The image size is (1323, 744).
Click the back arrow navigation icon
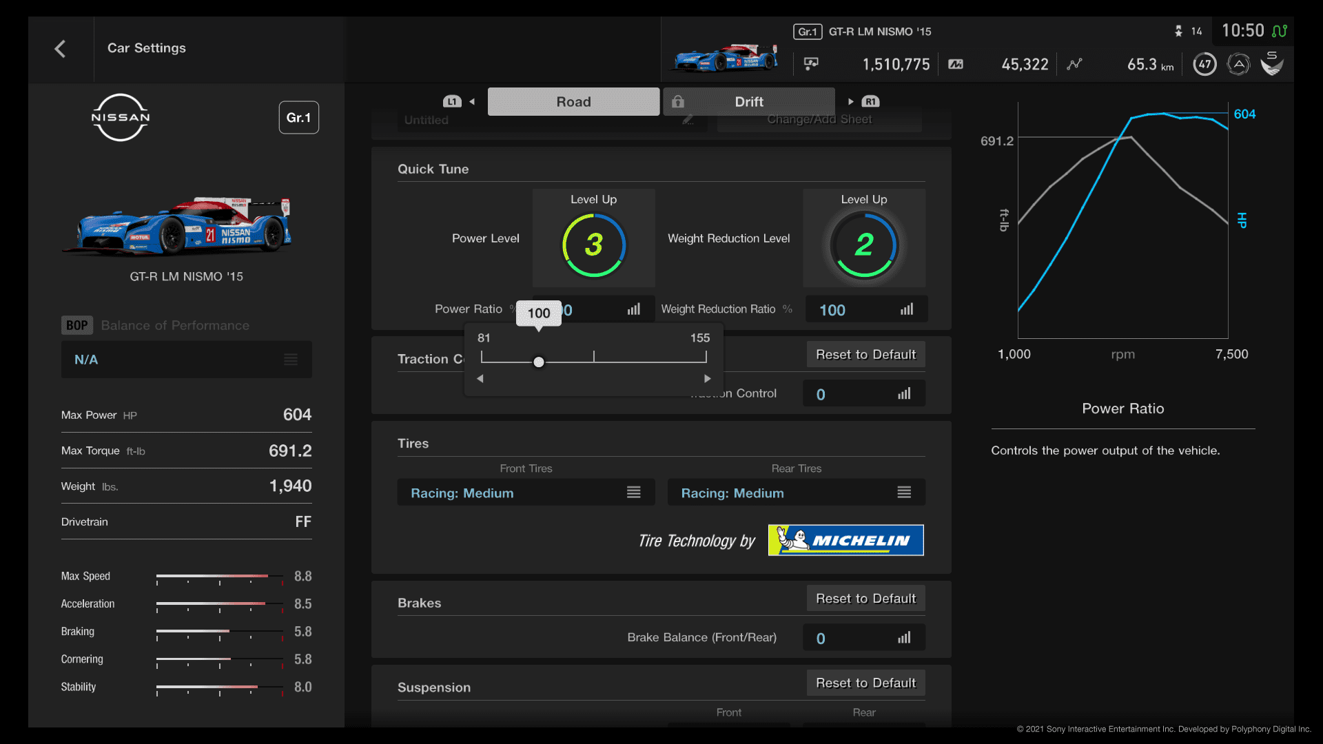pyautogui.click(x=59, y=48)
